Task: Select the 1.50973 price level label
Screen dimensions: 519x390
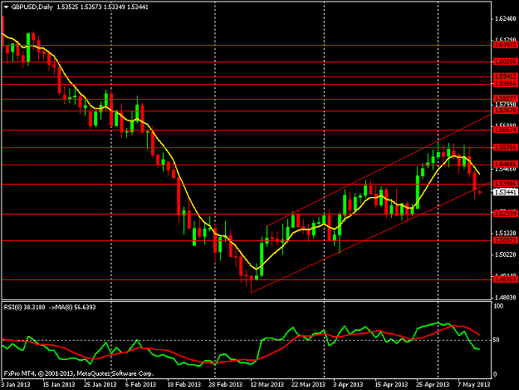Action: point(505,240)
